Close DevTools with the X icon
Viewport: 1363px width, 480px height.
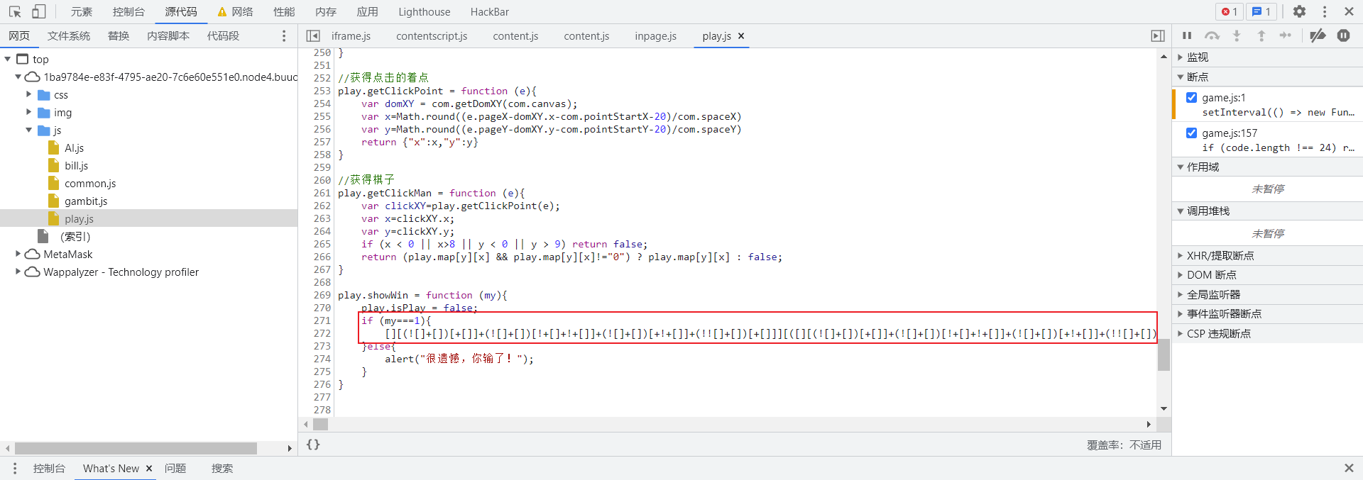click(1349, 11)
